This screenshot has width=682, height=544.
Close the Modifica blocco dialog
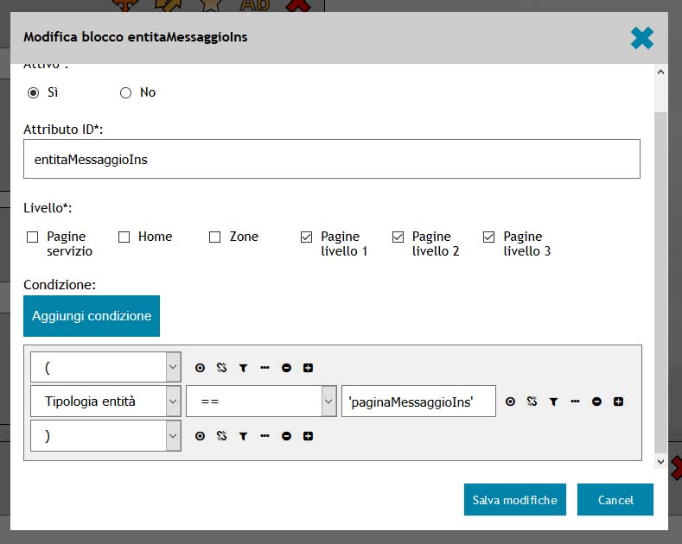click(641, 38)
